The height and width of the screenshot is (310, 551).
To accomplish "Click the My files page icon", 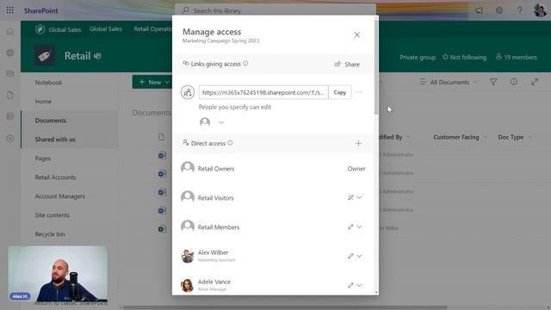I will click(10, 96).
